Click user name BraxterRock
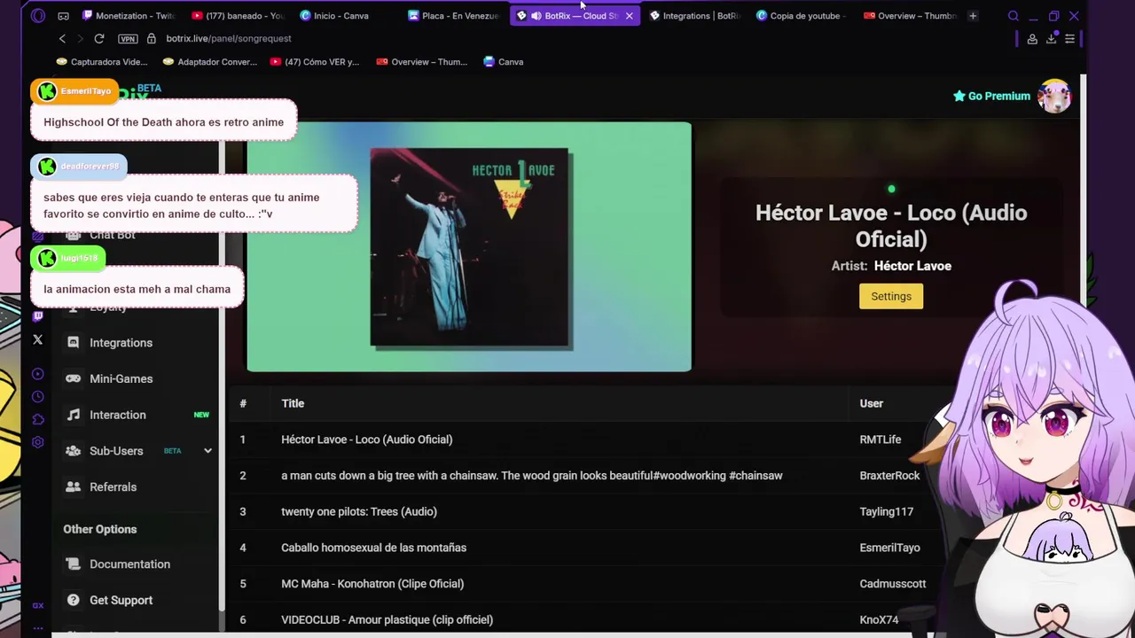The height and width of the screenshot is (638, 1135). tap(889, 476)
